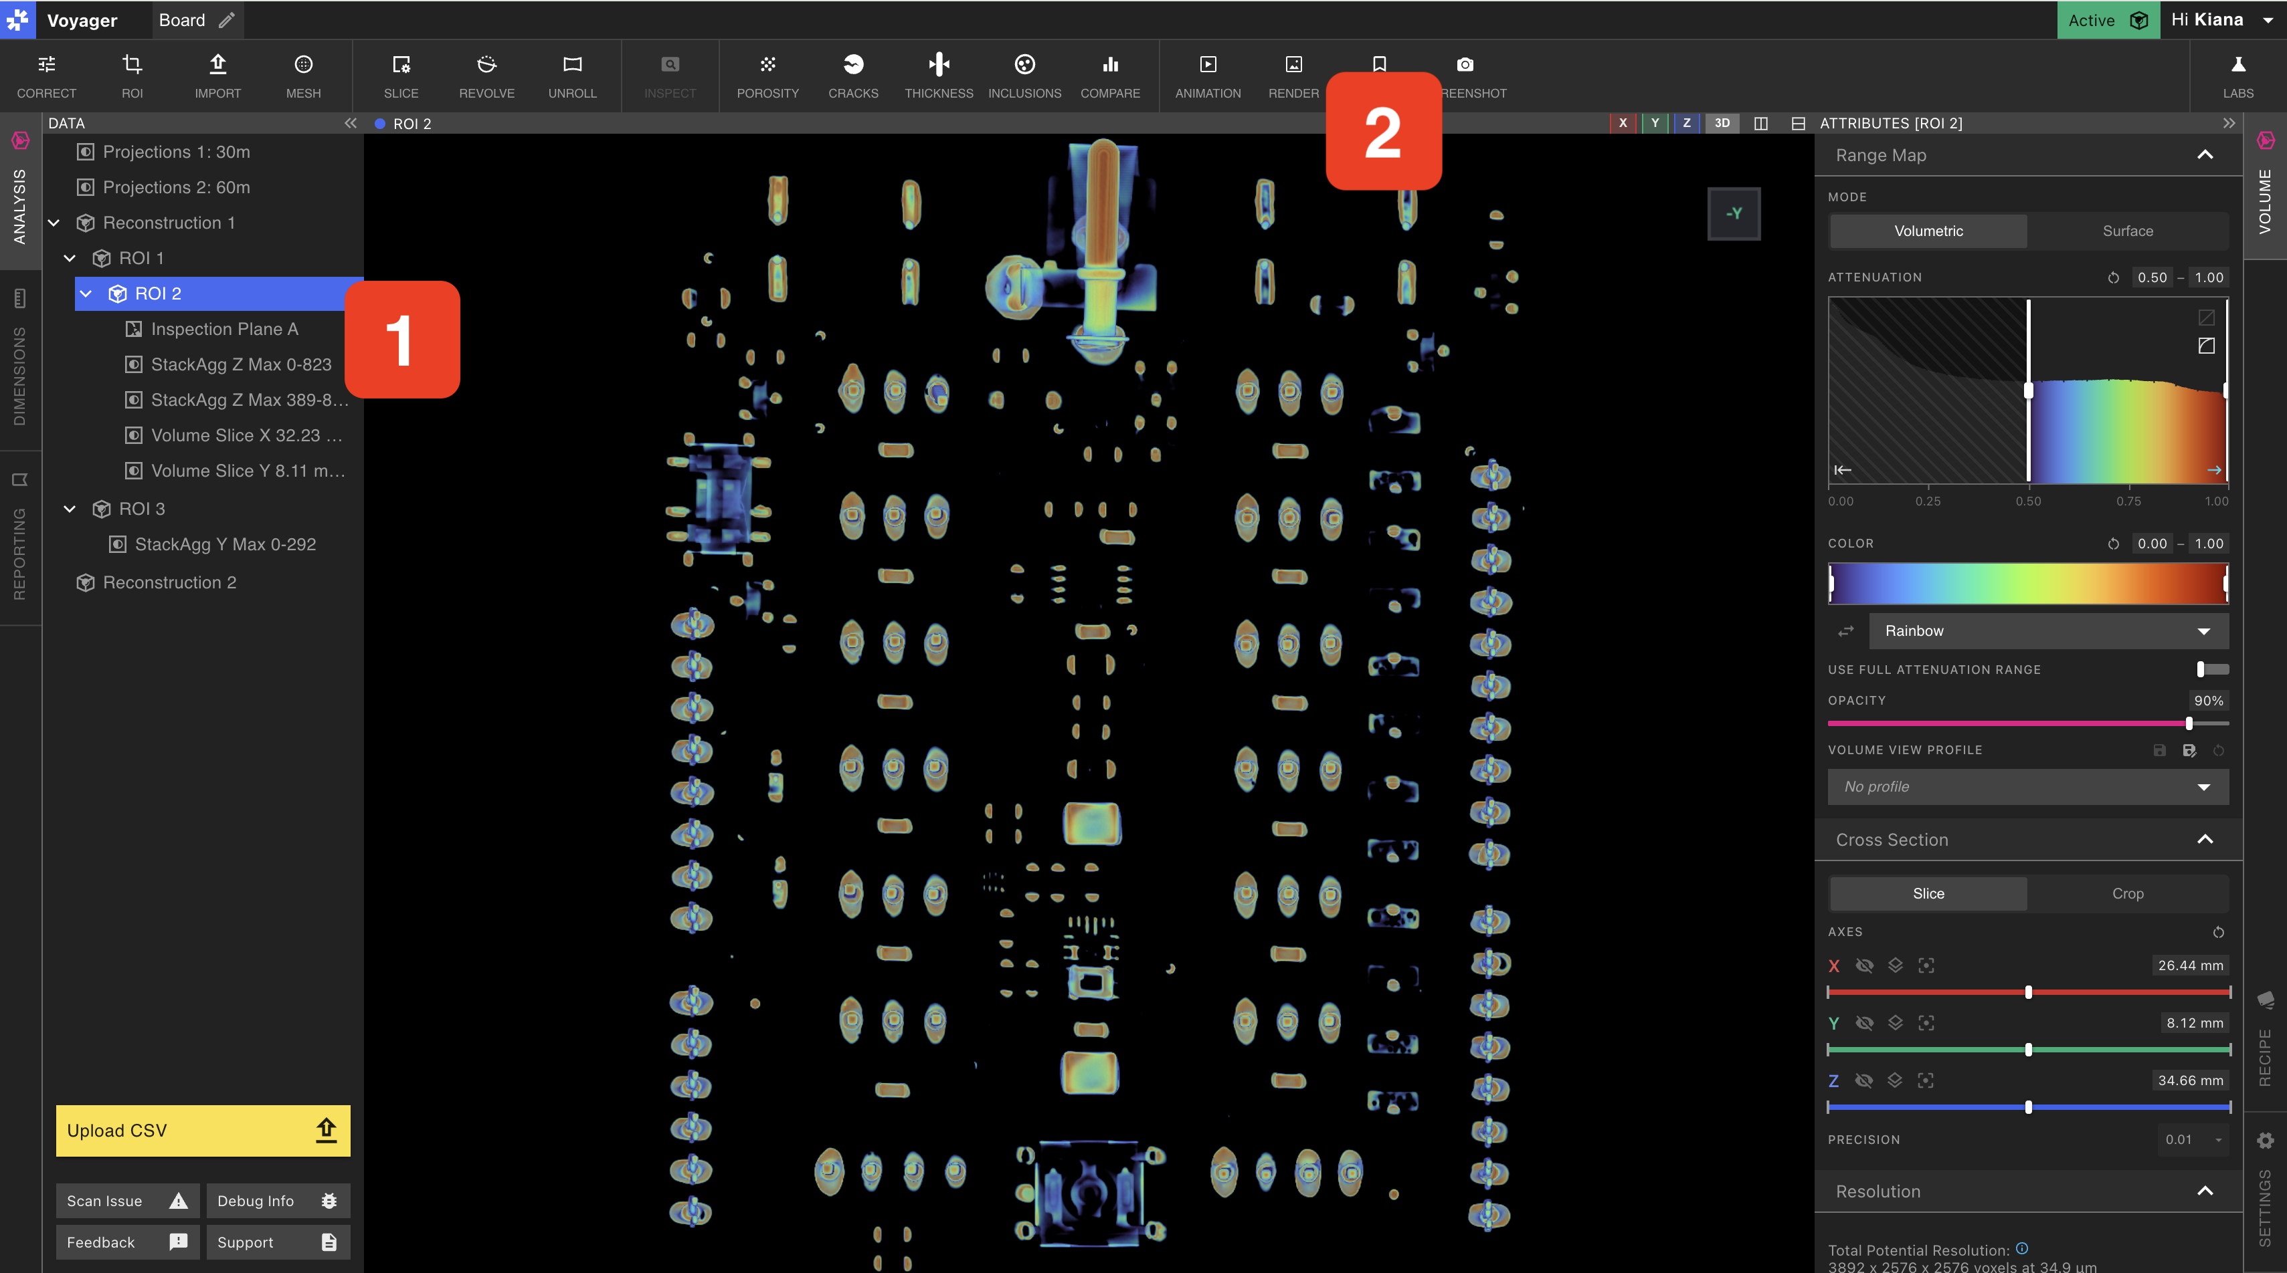Edit the Board project name
Screen dimensions: 2287x1273
click(x=227, y=21)
